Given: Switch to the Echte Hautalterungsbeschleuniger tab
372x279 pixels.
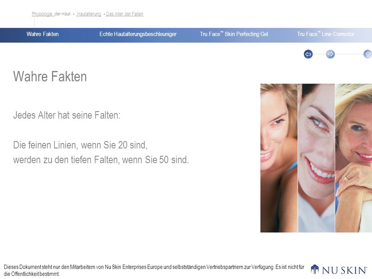Looking at the screenshot, I should pyautogui.click(x=138, y=34).
